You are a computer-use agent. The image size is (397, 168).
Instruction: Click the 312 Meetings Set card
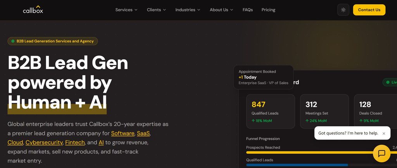click(x=325, y=111)
